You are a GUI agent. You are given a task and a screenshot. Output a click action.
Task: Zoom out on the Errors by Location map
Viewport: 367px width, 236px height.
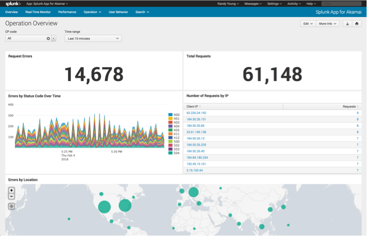[x=12, y=196]
